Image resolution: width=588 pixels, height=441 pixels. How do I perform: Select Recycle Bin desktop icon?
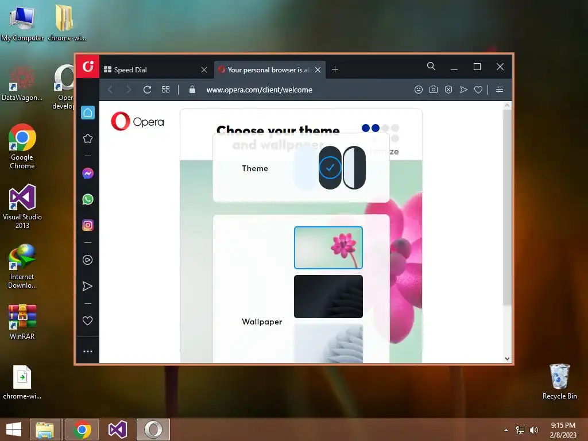pyautogui.click(x=559, y=382)
